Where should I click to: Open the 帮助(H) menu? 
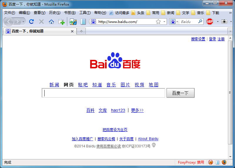pyautogui.click(x=100, y=13)
